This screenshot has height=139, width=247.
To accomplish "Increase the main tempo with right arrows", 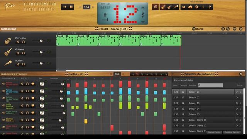I will click(x=93, y=7).
